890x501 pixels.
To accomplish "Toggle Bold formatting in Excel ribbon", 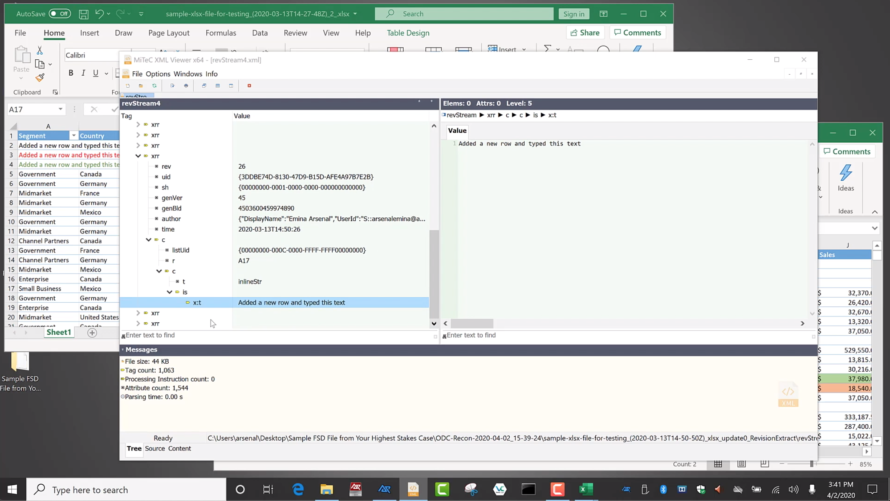I will pos(71,73).
